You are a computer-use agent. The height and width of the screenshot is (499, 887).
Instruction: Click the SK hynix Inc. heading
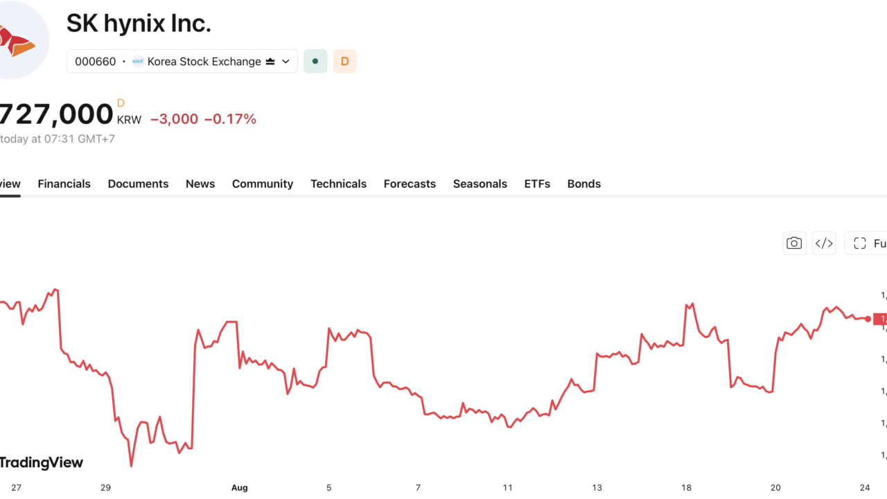click(139, 24)
